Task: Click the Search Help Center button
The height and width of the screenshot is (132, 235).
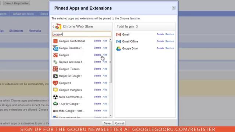Action: pos(17,3)
